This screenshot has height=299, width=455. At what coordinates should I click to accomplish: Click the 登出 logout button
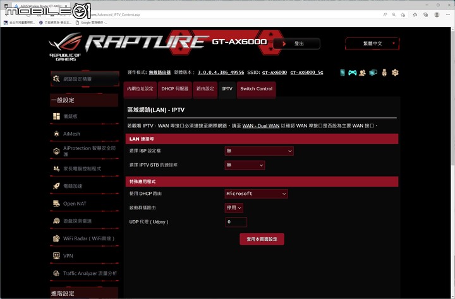(x=296, y=44)
